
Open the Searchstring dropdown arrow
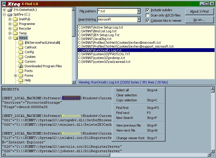coord(139,19)
